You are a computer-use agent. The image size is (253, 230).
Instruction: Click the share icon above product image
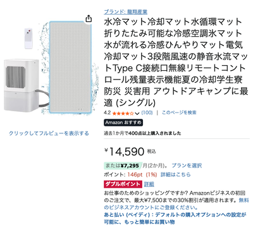[x=89, y=18]
